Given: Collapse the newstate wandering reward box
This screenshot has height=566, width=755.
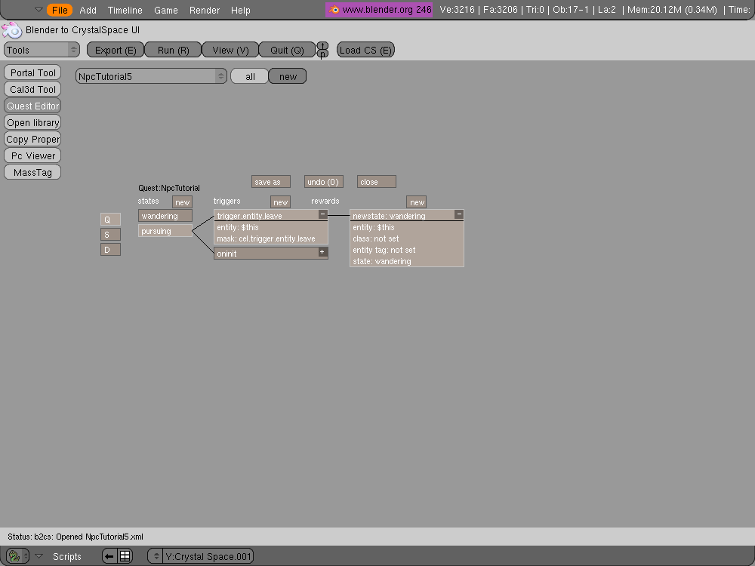Looking at the screenshot, I should (x=458, y=214).
